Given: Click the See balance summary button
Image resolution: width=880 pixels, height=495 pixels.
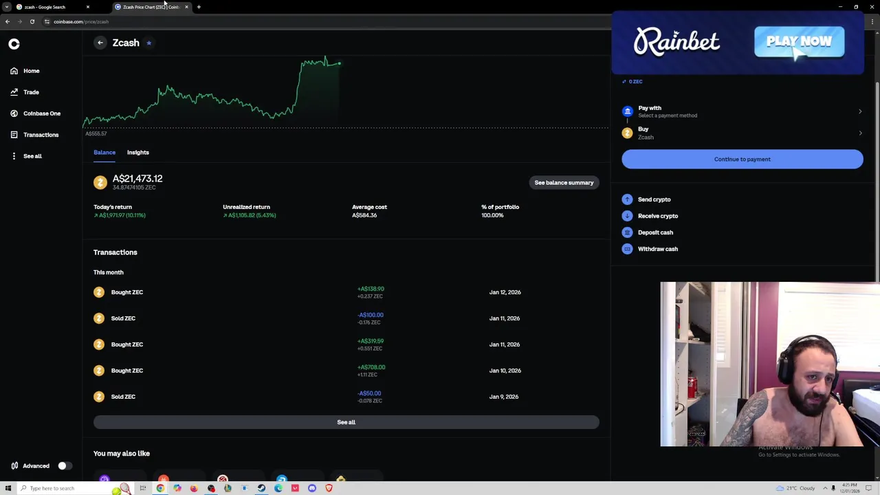Looking at the screenshot, I should click(x=564, y=183).
